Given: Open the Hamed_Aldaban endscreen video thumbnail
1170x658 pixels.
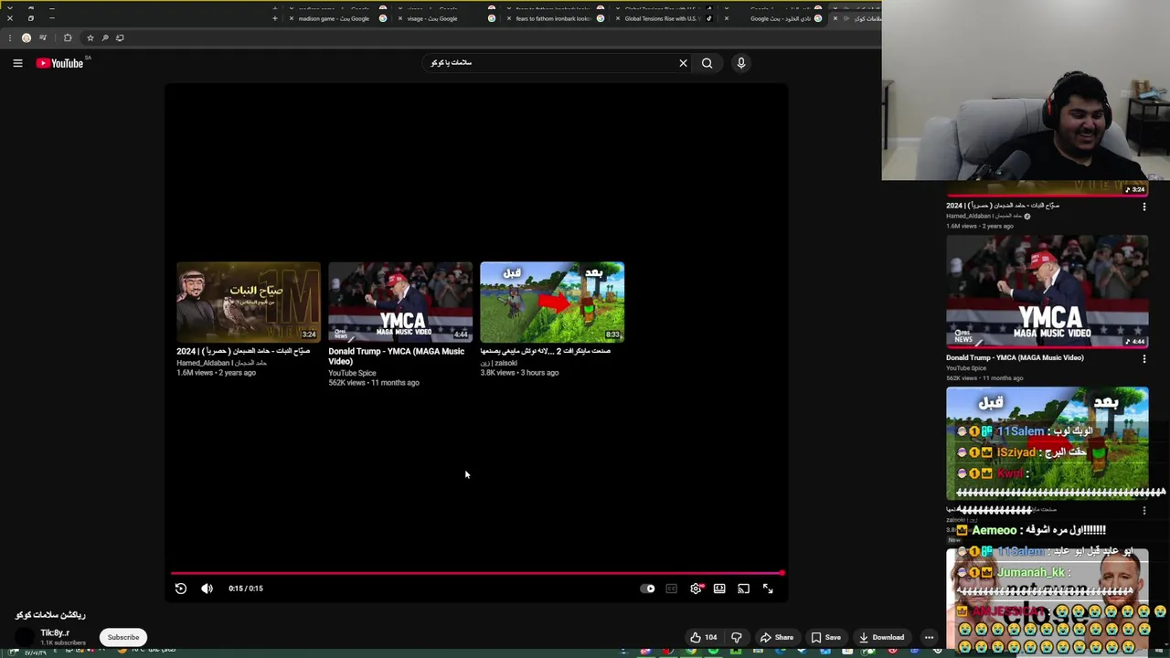Looking at the screenshot, I should (x=249, y=302).
